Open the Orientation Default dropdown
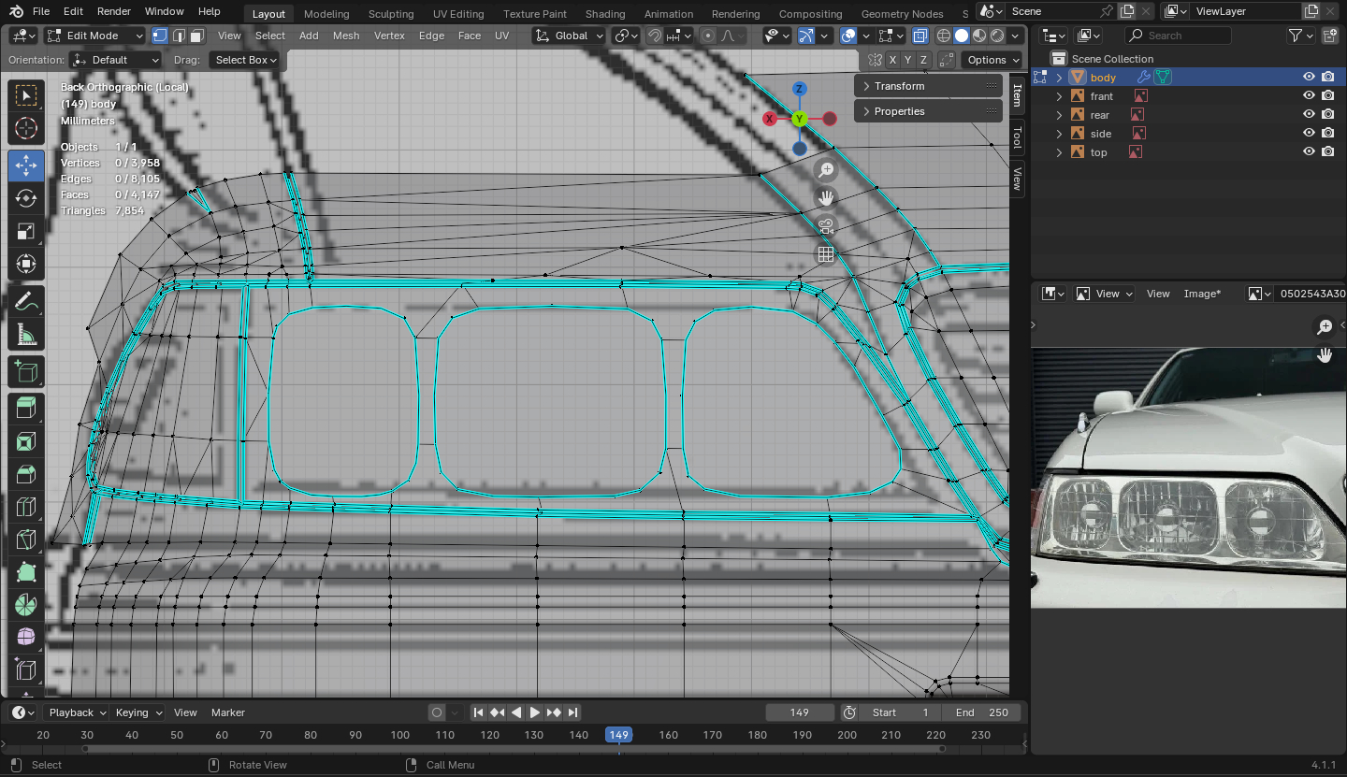 117,60
